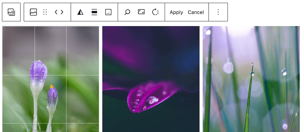Screen dimensions: 304x132
Task: Select the purple crocus flowers image
Action: (51, 79)
